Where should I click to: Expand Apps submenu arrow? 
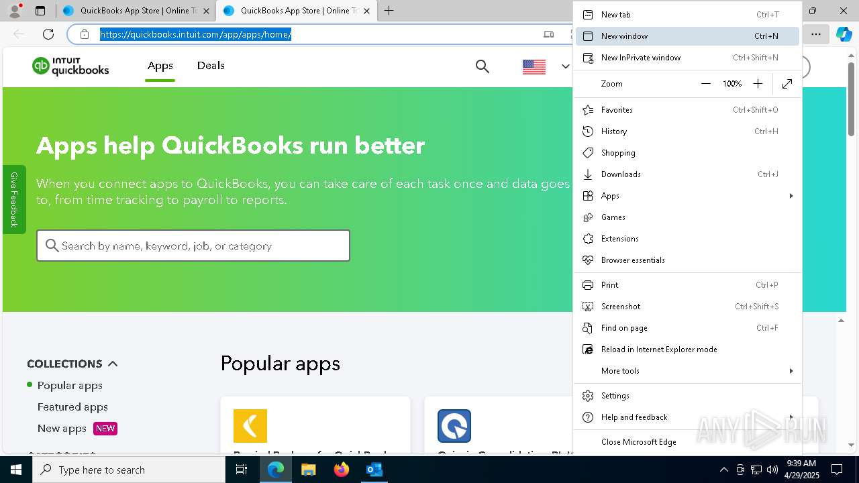coord(791,196)
